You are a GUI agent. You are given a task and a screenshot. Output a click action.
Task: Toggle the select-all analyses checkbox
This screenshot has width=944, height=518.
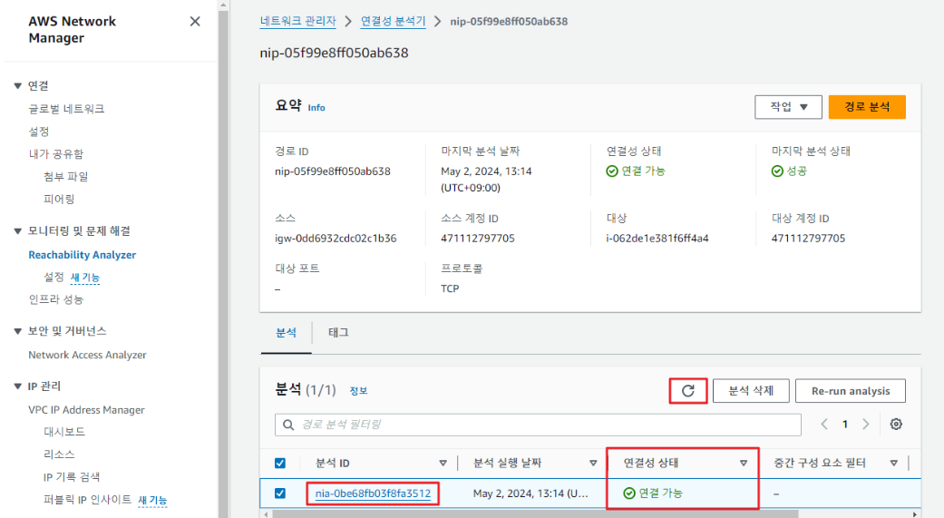(280, 464)
